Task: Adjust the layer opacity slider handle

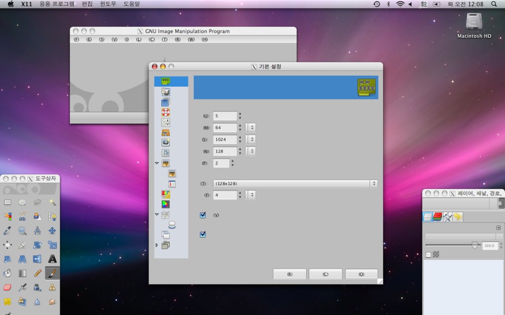Action: pos(475,245)
